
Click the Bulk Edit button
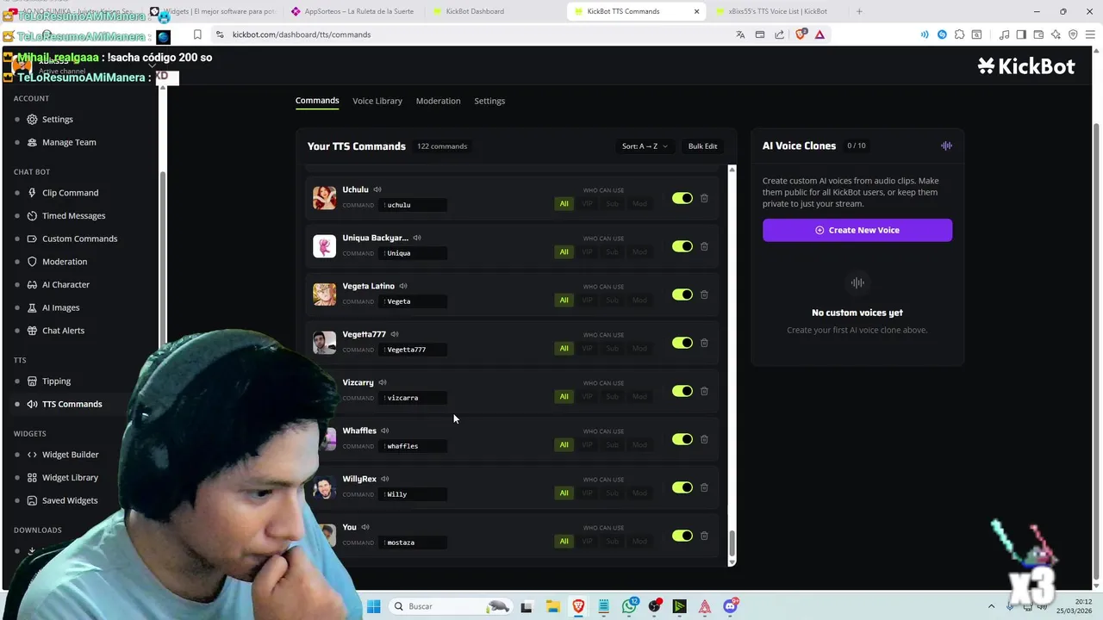click(702, 146)
